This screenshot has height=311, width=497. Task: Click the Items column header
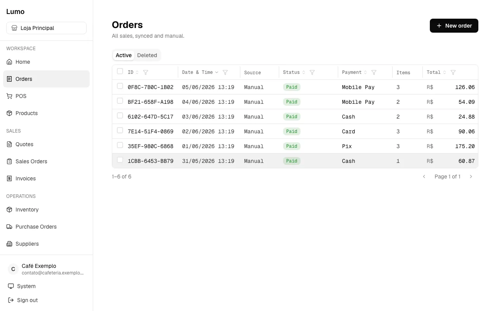coord(403,73)
